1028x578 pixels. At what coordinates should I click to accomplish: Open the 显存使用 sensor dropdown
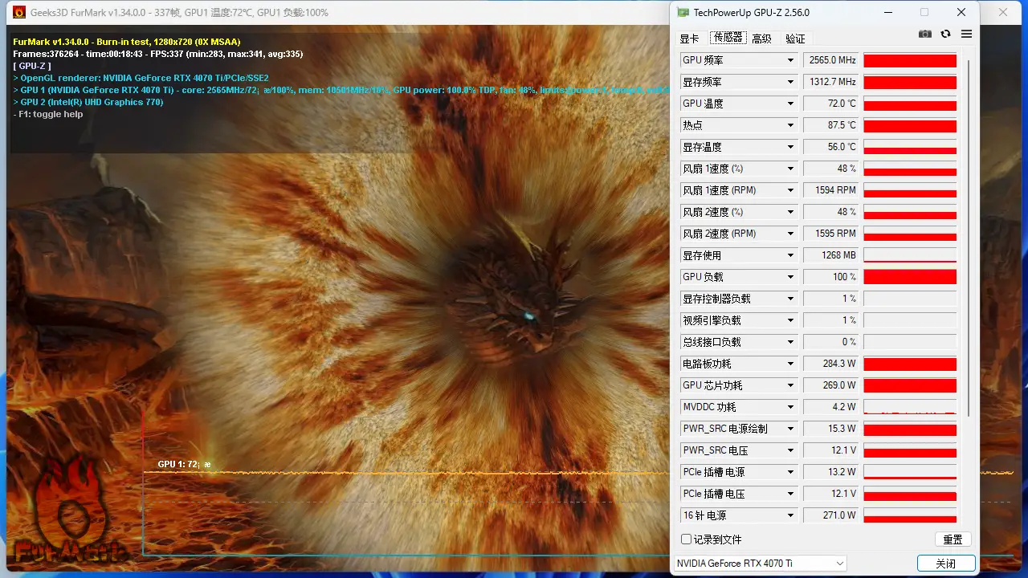tap(790, 255)
